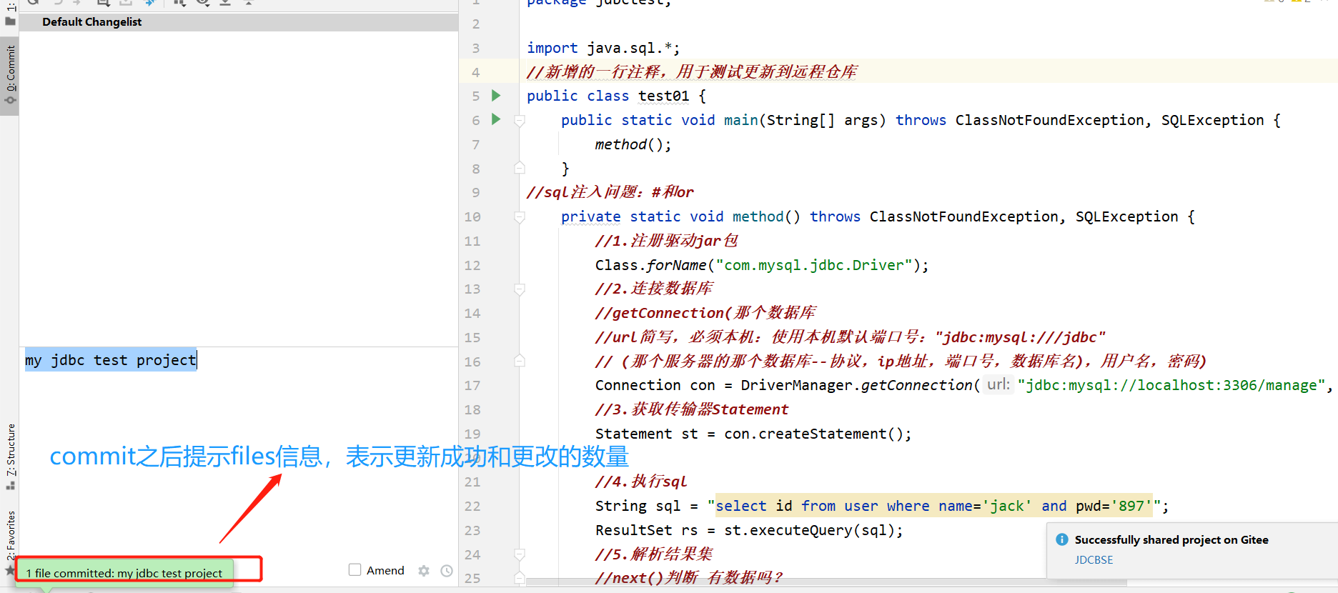Open the Group By icon in changes toolbar
This screenshot has height=593, width=1338.
click(x=179, y=2)
